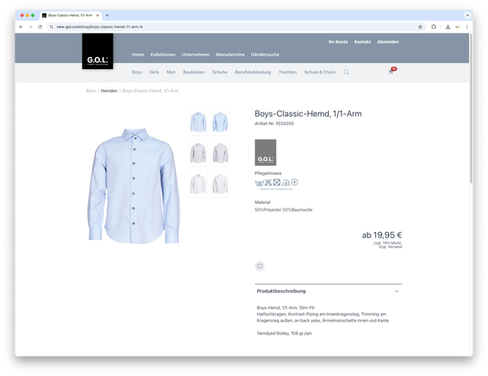488x376 pixels.
Task: Select the Berufsbekleidung category
Action: pos(252,72)
